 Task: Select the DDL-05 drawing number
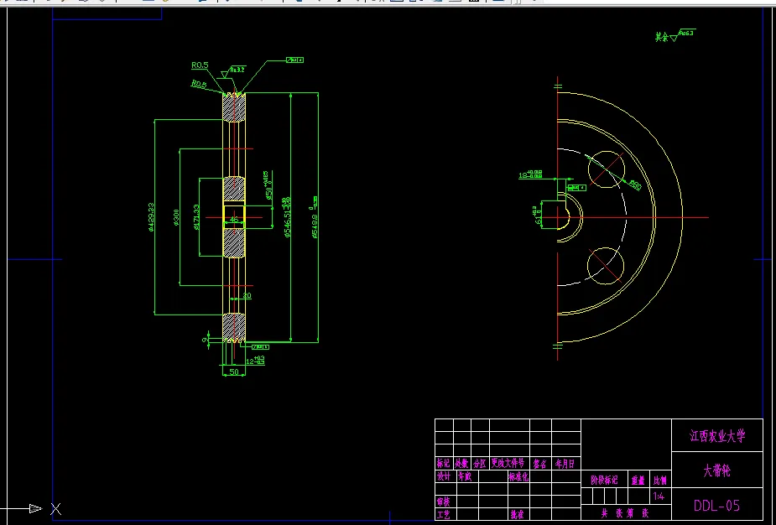(x=716, y=505)
